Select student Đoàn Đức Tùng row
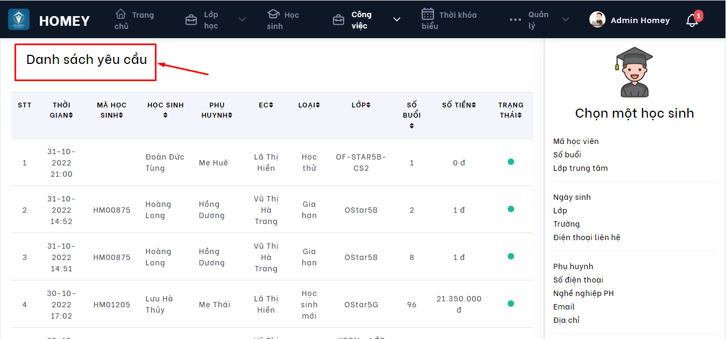726x339 pixels. [x=165, y=162]
